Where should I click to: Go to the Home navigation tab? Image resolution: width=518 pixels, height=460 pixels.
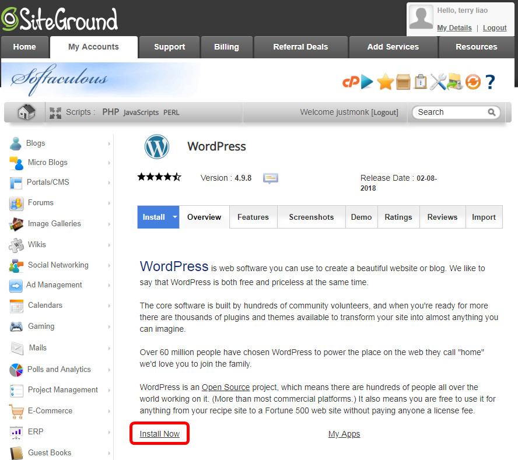(24, 47)
